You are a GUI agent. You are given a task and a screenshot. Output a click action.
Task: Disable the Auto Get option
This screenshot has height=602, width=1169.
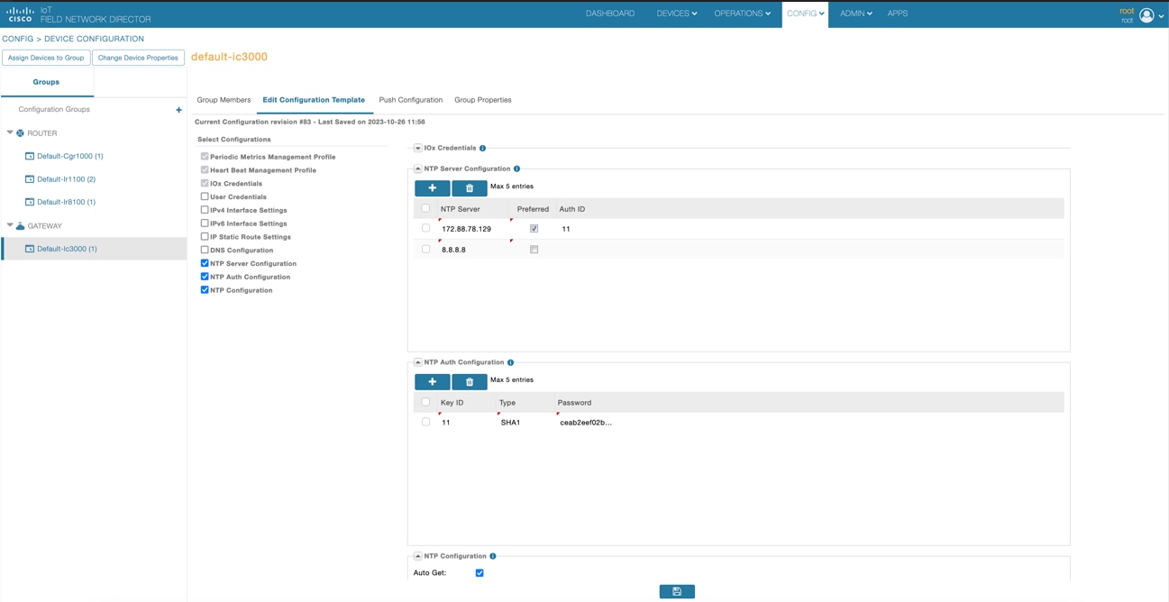point(479,572)
